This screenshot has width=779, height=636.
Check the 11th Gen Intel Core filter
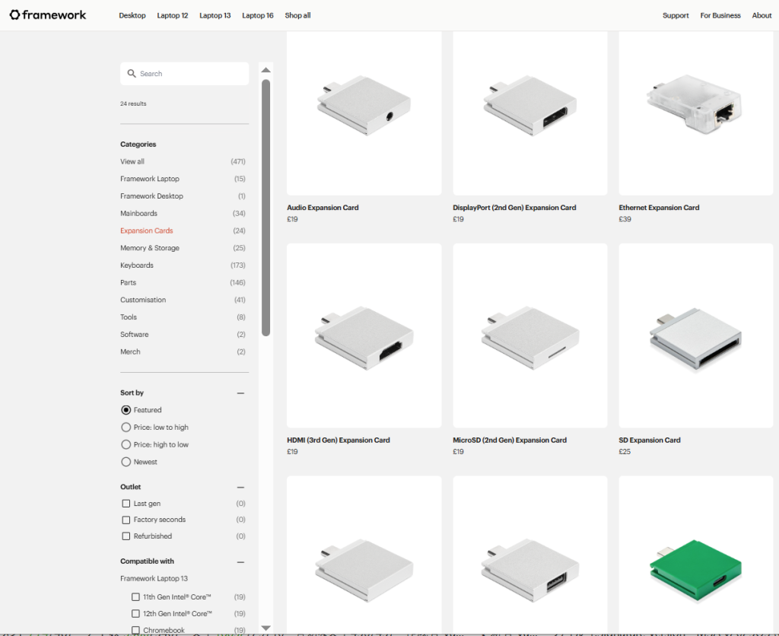[x=136, y=597]
